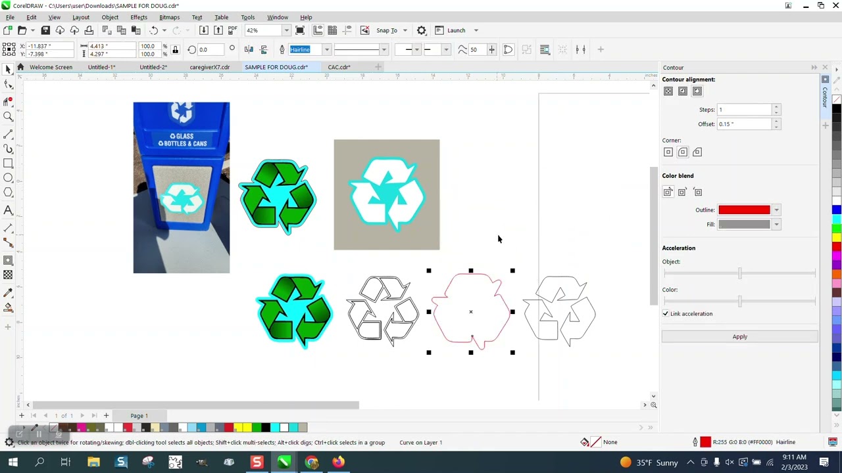This screenshot has height=473, width=842.
Task: Select the Transparency checkerboard tool
Action: [x=8, y=275]
